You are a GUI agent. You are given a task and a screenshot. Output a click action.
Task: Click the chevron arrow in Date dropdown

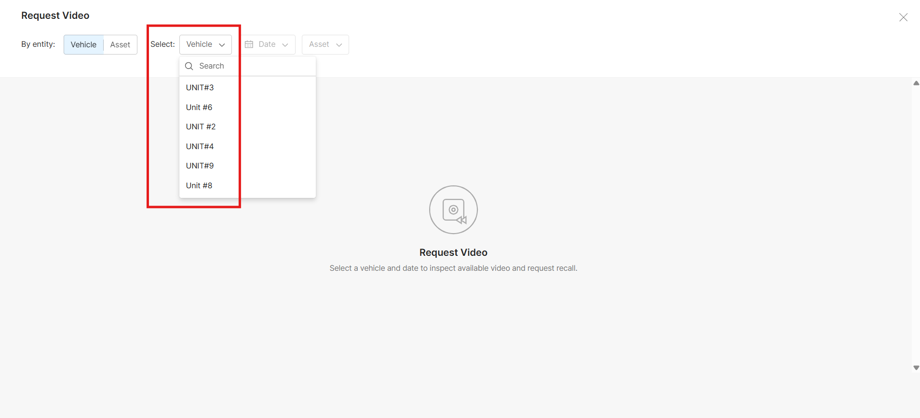(285, 45)
